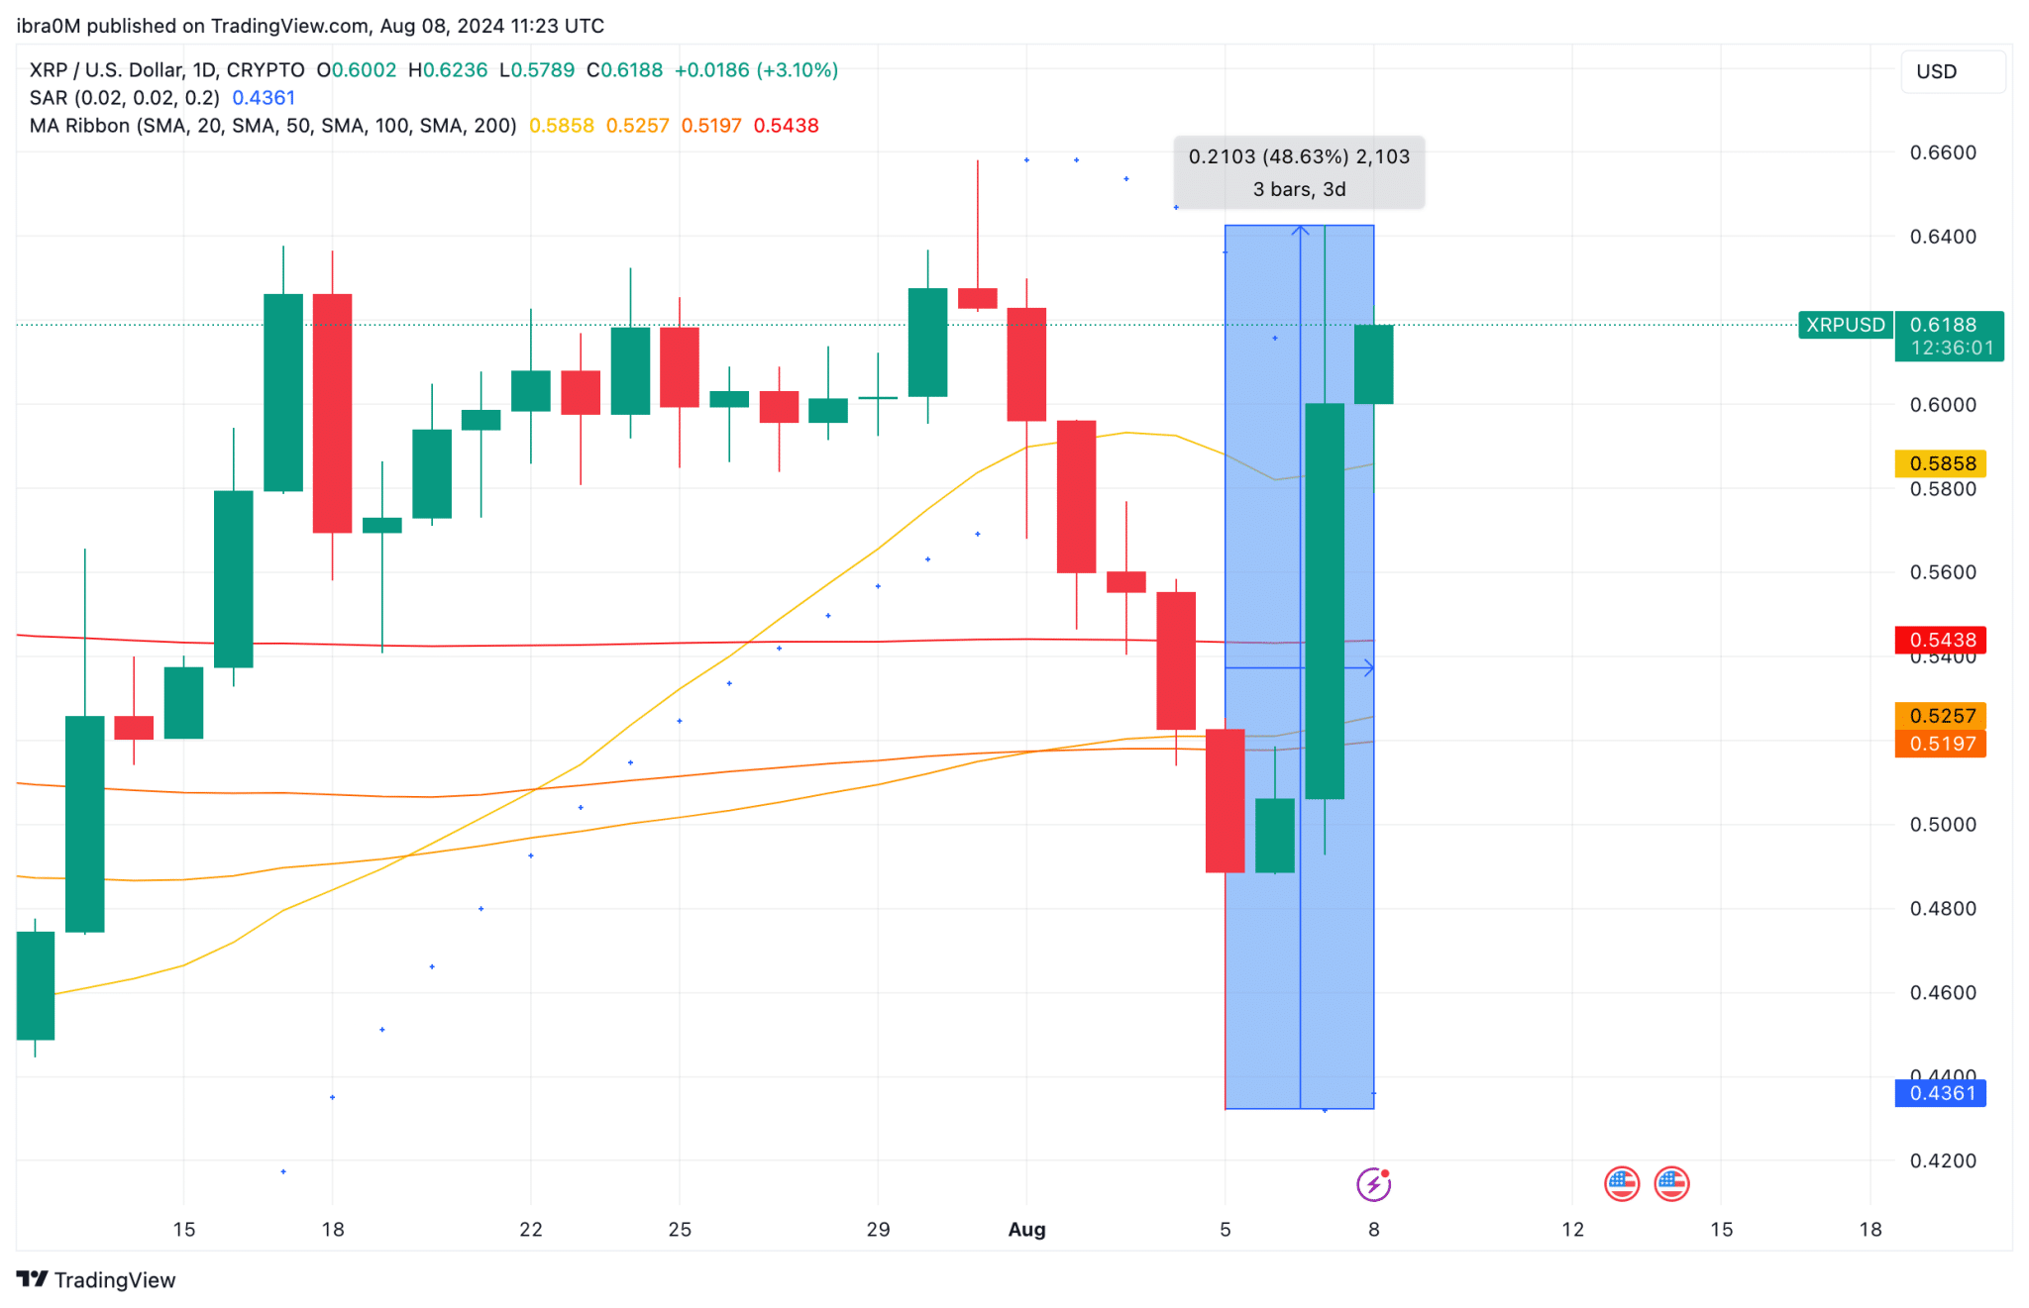Click the MA Ribbon value 0.5858 in legend

562,126
